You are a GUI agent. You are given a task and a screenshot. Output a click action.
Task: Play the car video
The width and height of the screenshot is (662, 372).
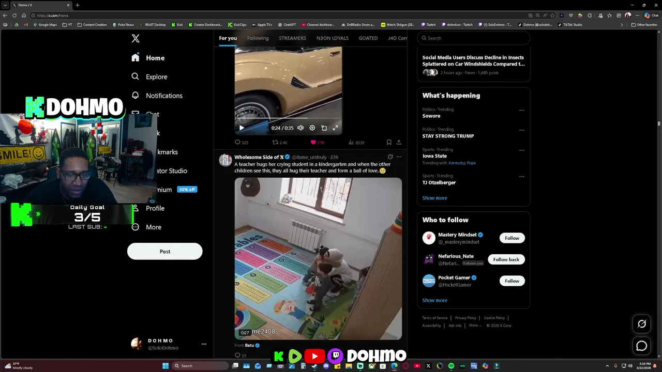pos(242,128)
